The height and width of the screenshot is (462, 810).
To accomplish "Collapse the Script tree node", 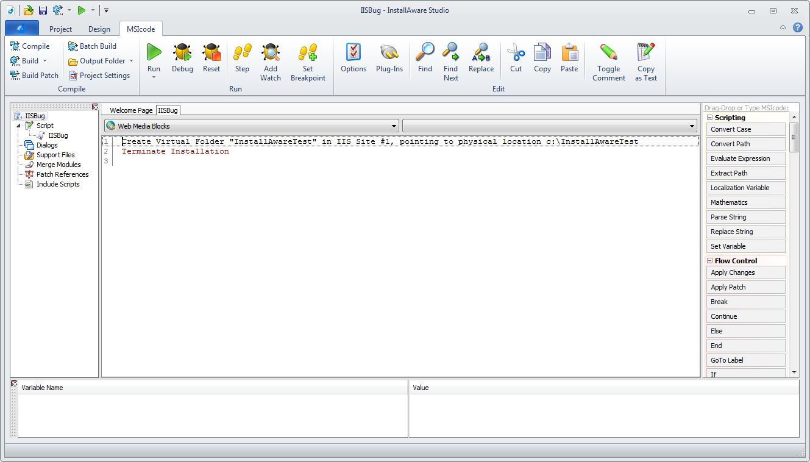I will click(x=19, y=126).
